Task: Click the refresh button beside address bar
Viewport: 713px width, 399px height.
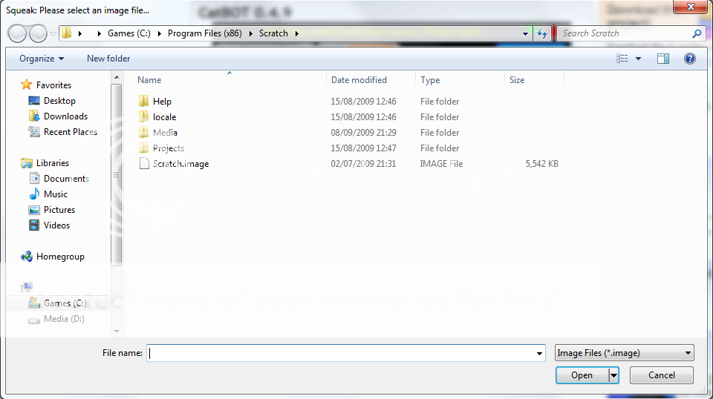Action: coord(542,33)
